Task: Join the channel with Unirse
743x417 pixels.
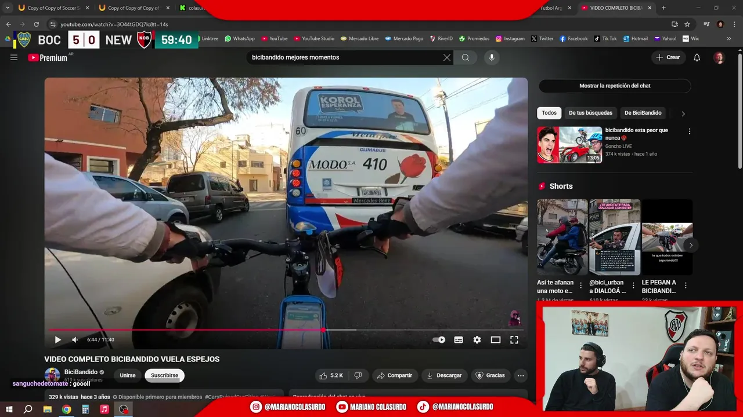Action: point(128,375)
